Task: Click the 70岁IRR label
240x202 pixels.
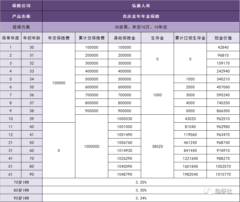Action: coord(21,182)
